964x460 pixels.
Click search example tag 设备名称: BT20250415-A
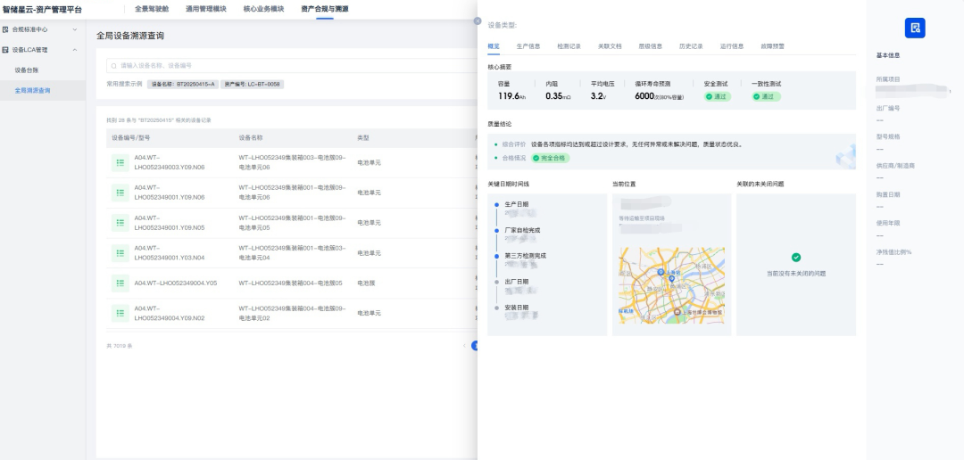click(x=183, y=84)
